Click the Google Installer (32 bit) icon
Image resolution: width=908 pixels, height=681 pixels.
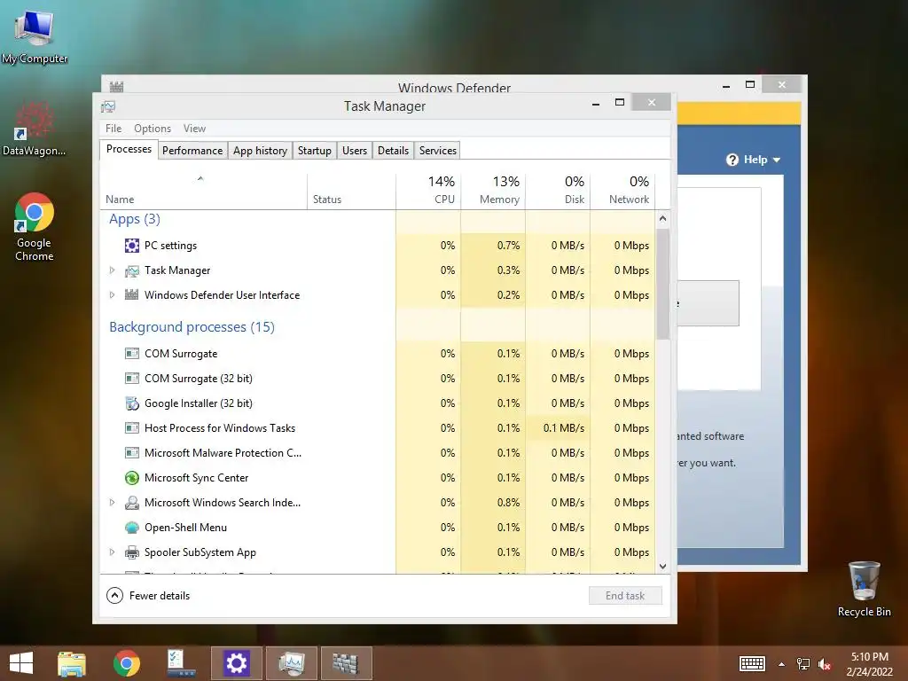[x=131, y=403]
